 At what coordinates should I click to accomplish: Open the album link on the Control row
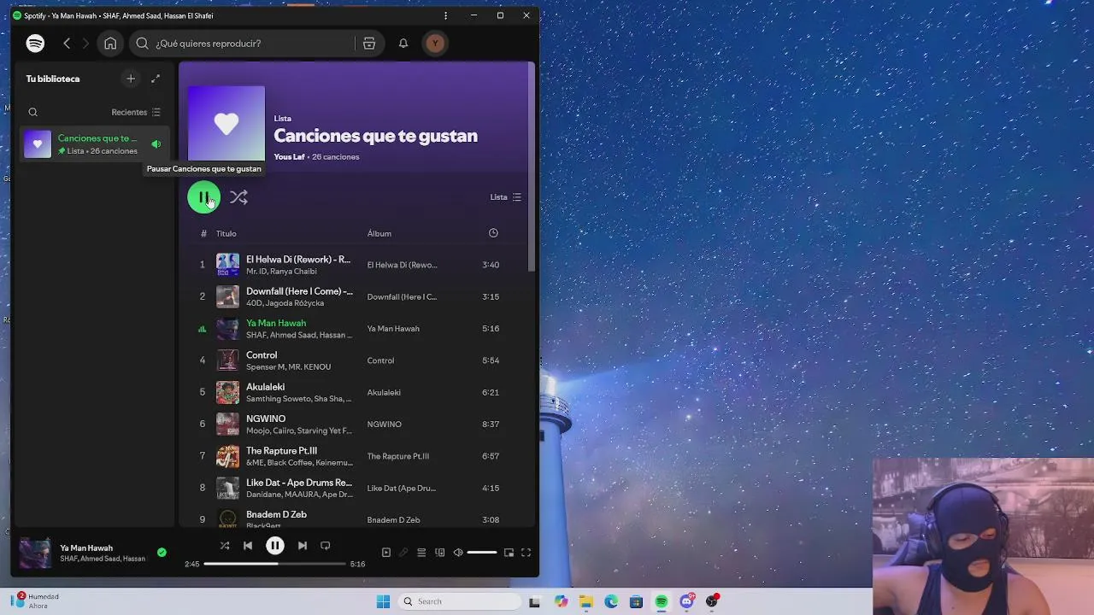click(380, 360)
